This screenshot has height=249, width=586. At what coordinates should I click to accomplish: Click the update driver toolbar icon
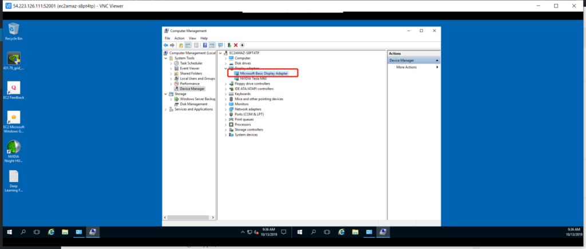pyautogui.click(x=229, y=45)
